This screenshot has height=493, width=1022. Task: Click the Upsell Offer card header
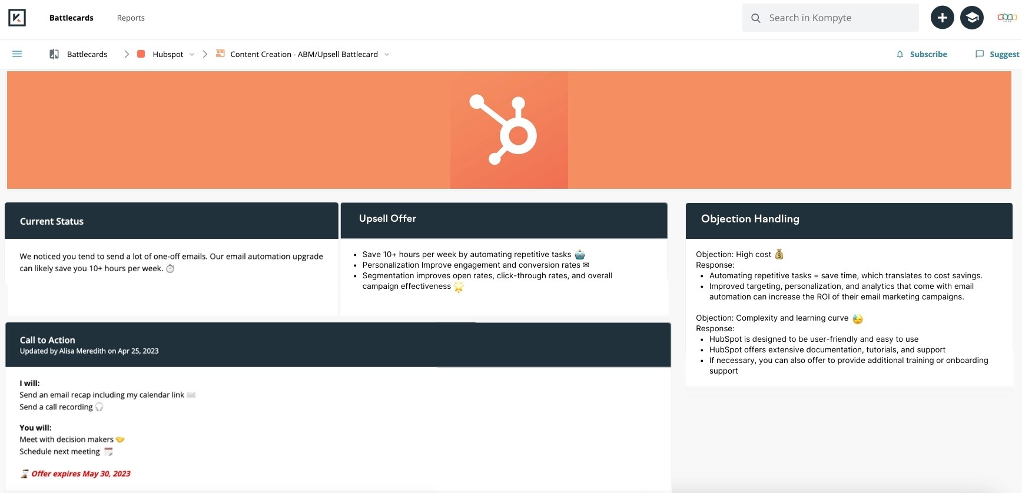pos(504,221)
